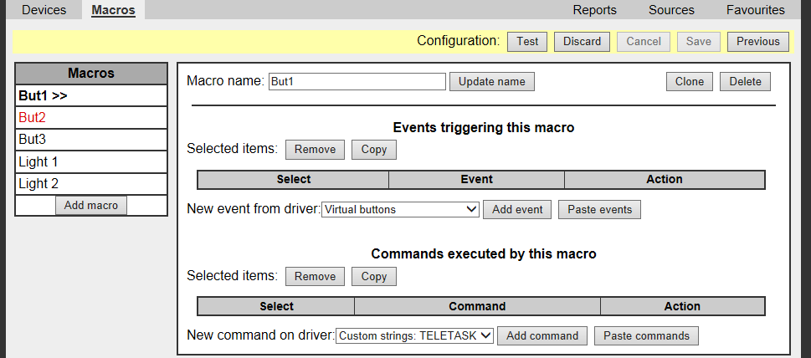
Task: Select the But3 macro
Action: point(32,140)
